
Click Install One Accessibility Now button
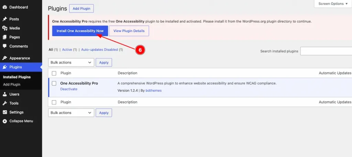coord(80,31)
